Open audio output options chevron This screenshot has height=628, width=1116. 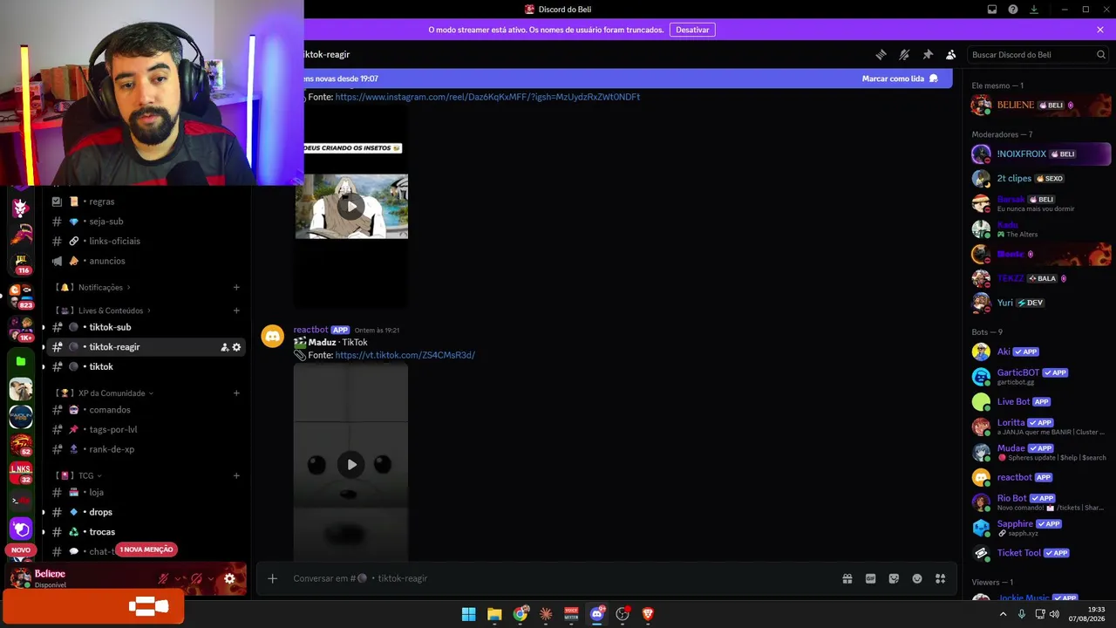click(x=211, y=578)
